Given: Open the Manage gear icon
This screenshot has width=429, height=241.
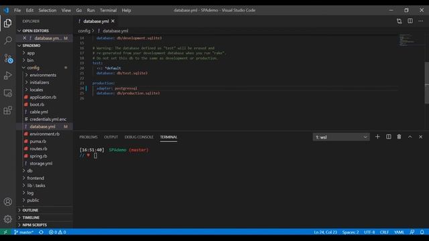Looking at the screenshot, I should [7, 219].
